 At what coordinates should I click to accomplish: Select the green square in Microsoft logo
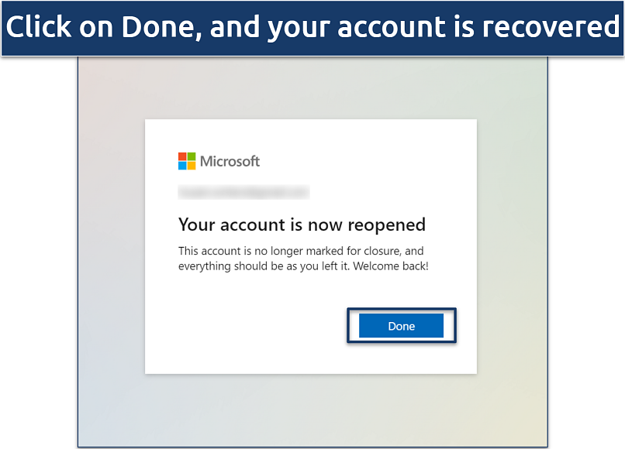point(192,156)
